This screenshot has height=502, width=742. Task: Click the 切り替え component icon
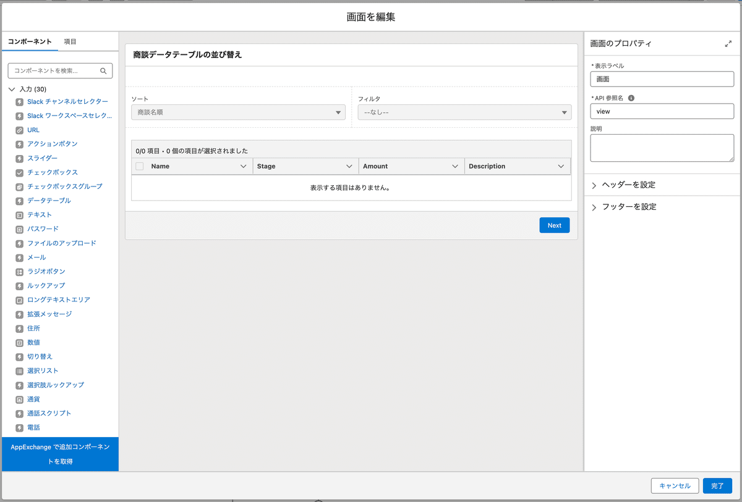point(20,357)
